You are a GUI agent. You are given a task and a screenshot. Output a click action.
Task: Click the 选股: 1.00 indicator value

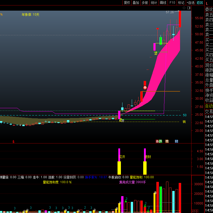click(x=55, y=177)
